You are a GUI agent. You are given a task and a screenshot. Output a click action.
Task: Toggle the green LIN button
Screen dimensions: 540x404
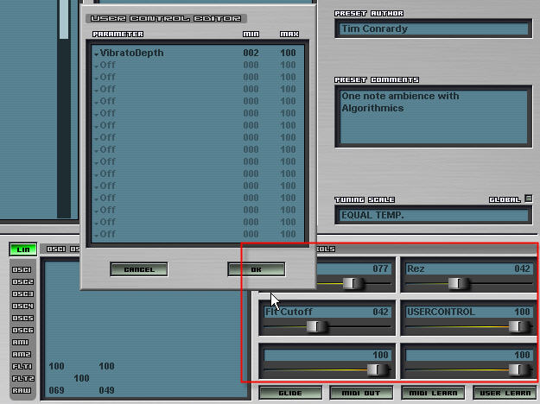click(x=23, y=249)
